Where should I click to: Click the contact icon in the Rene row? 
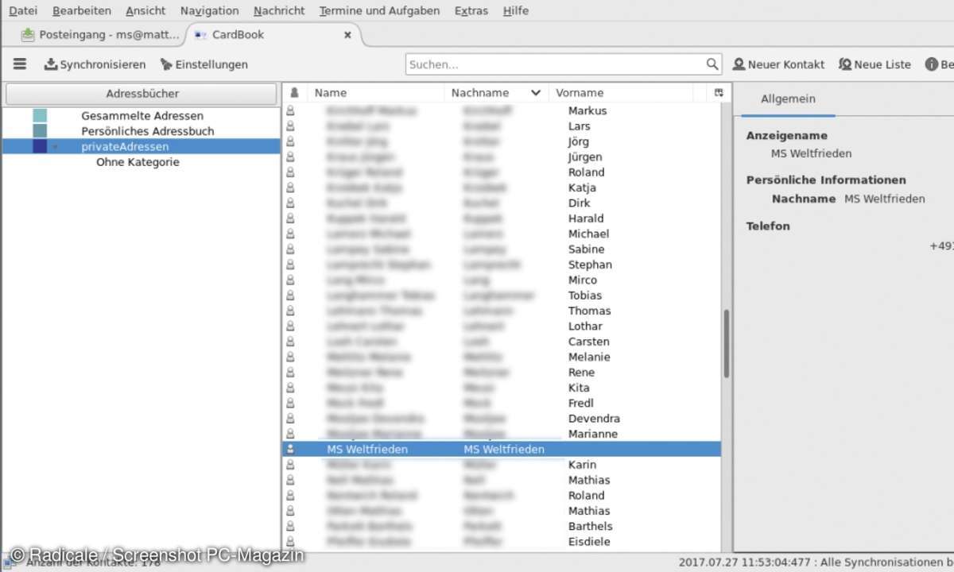click(291, 372)
